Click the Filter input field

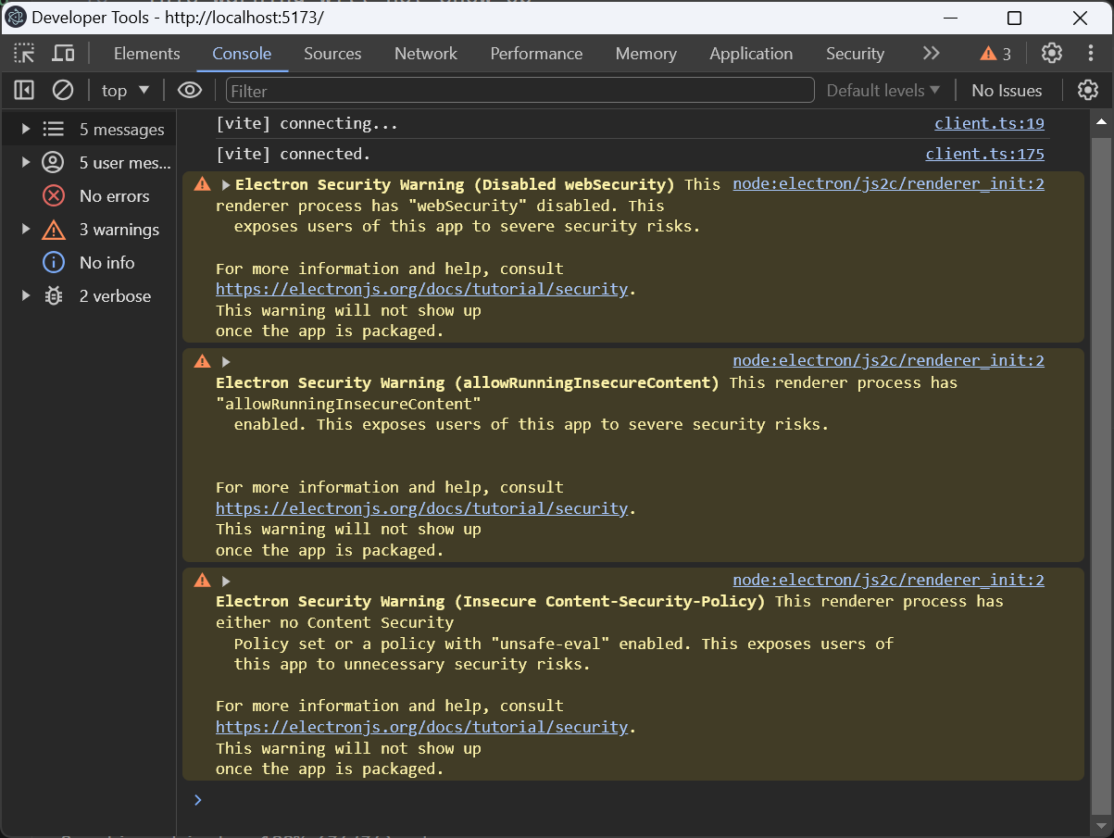coord(519,90)
